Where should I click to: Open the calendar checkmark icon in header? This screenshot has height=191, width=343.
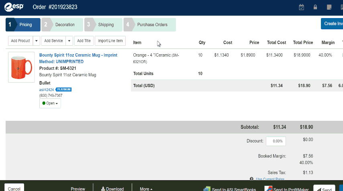coord(302,7)
